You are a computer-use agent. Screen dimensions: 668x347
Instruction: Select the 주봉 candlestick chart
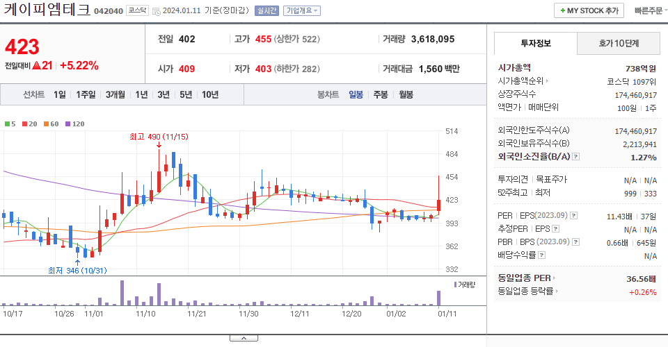point(381,94)
